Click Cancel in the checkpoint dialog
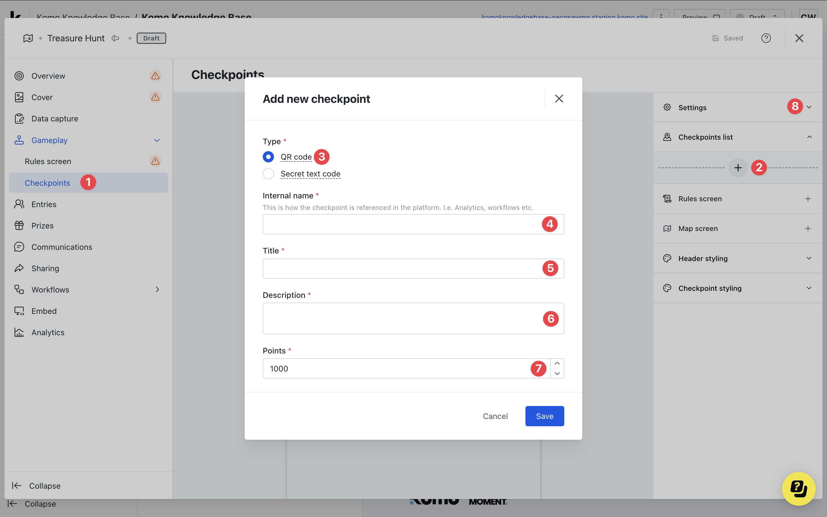The width and height of the screenshot is (827, 517). (495, 416)
